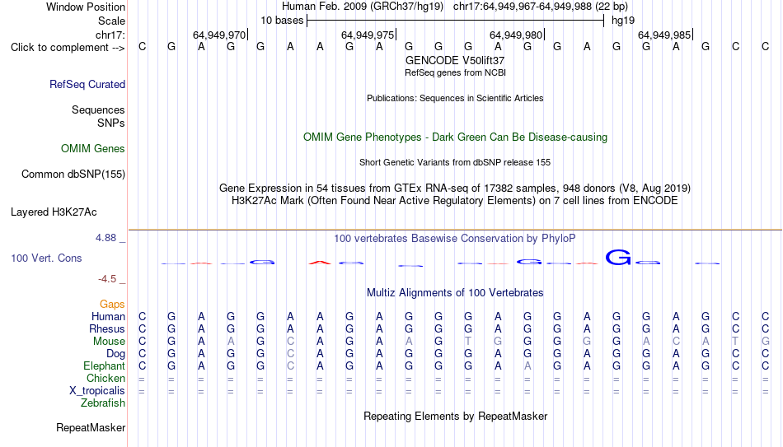Click the GENCODE V50lift37 track title

point(455,60)
